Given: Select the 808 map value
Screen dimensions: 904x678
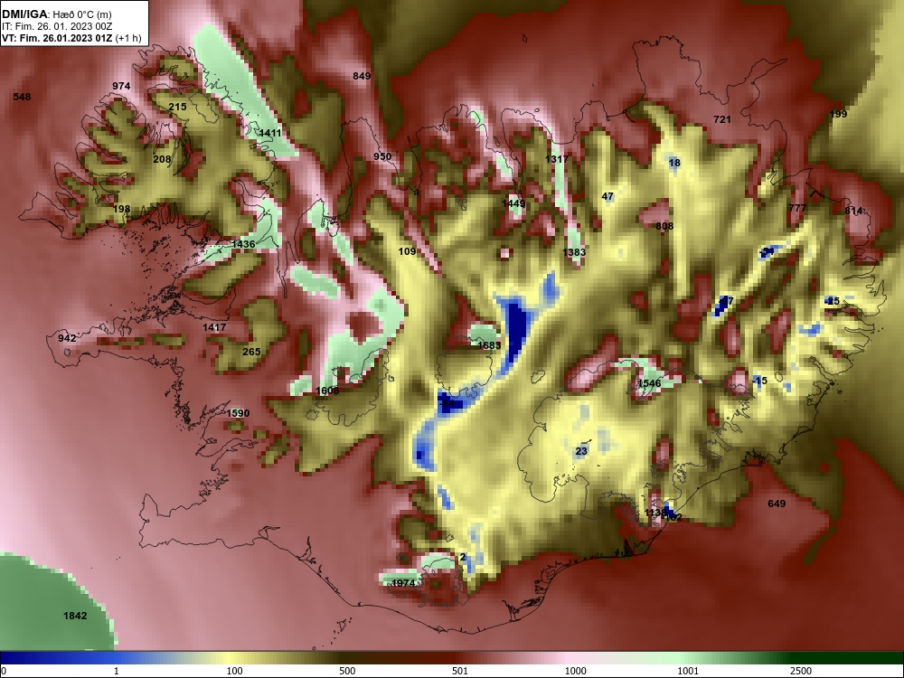Looking at the screenshot, I should pos(664,226).
